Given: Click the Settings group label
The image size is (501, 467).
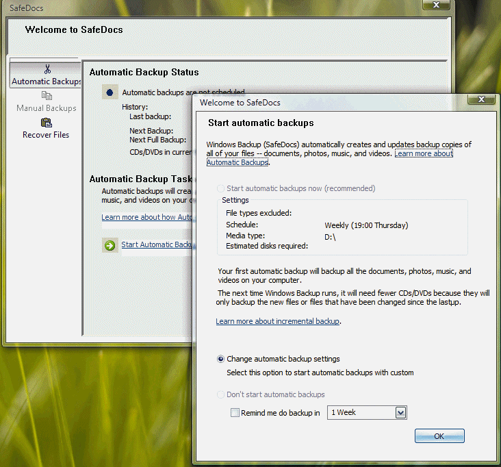Looking at the screenshot, I should click(x=235, y=200).
